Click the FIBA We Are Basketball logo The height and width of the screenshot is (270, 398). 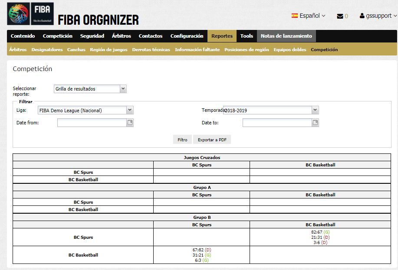(43, 14)
